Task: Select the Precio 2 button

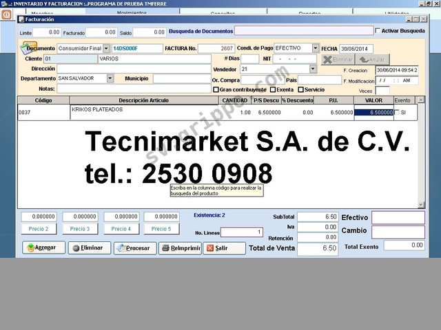Action: [39, 229]
